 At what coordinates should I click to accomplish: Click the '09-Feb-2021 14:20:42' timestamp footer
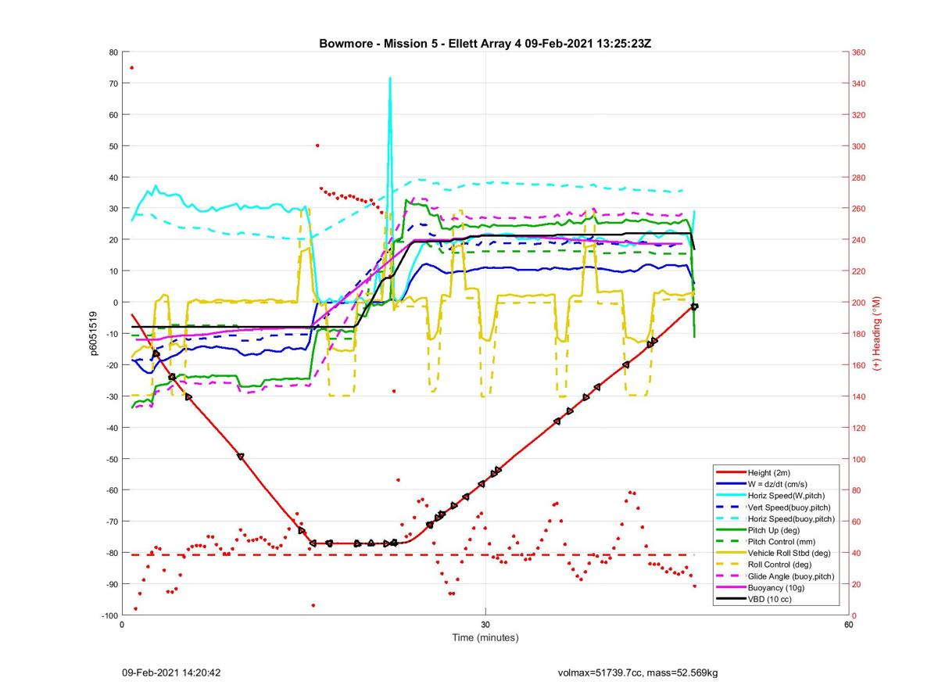[171, 672]
